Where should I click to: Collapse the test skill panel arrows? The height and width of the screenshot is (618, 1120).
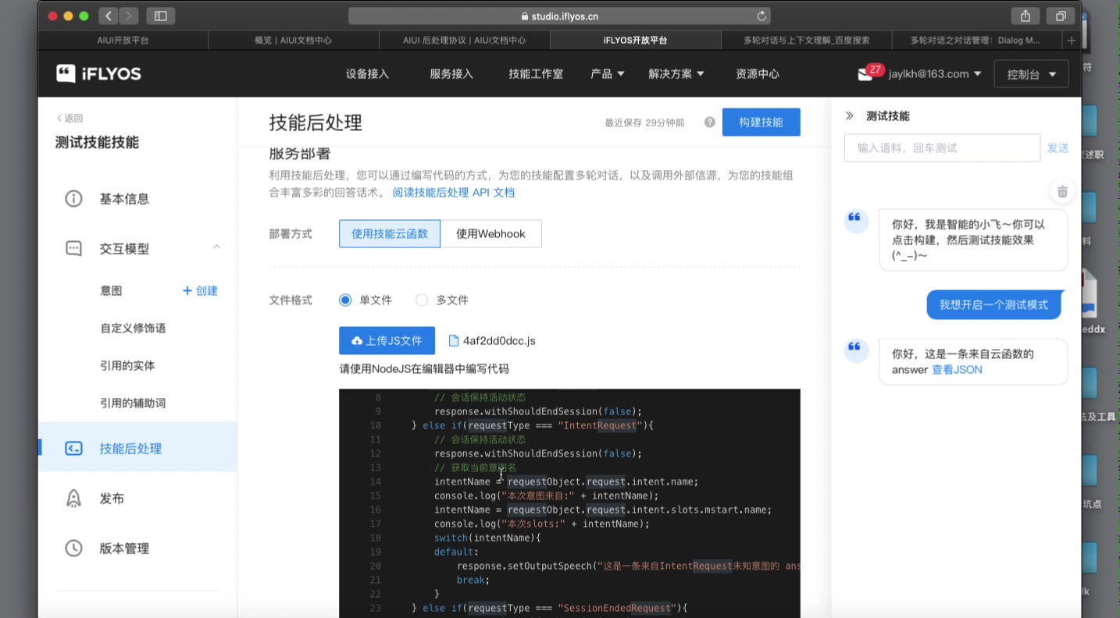point(850,116)
